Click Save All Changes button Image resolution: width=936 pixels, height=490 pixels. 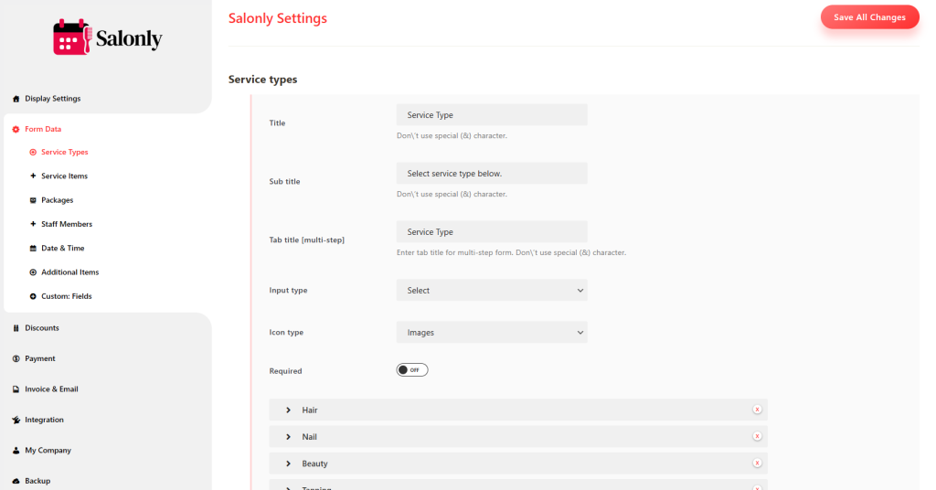pos(869,17)
